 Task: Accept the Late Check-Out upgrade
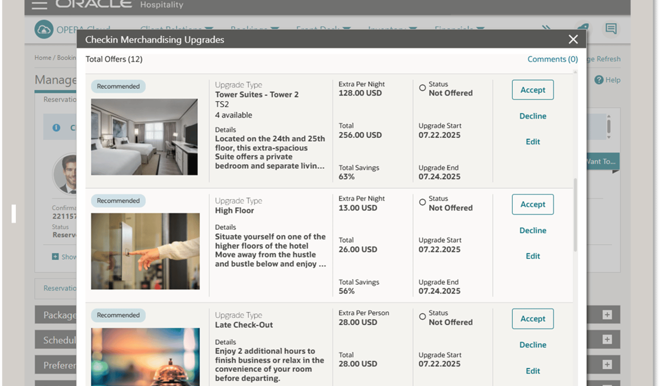533,319
